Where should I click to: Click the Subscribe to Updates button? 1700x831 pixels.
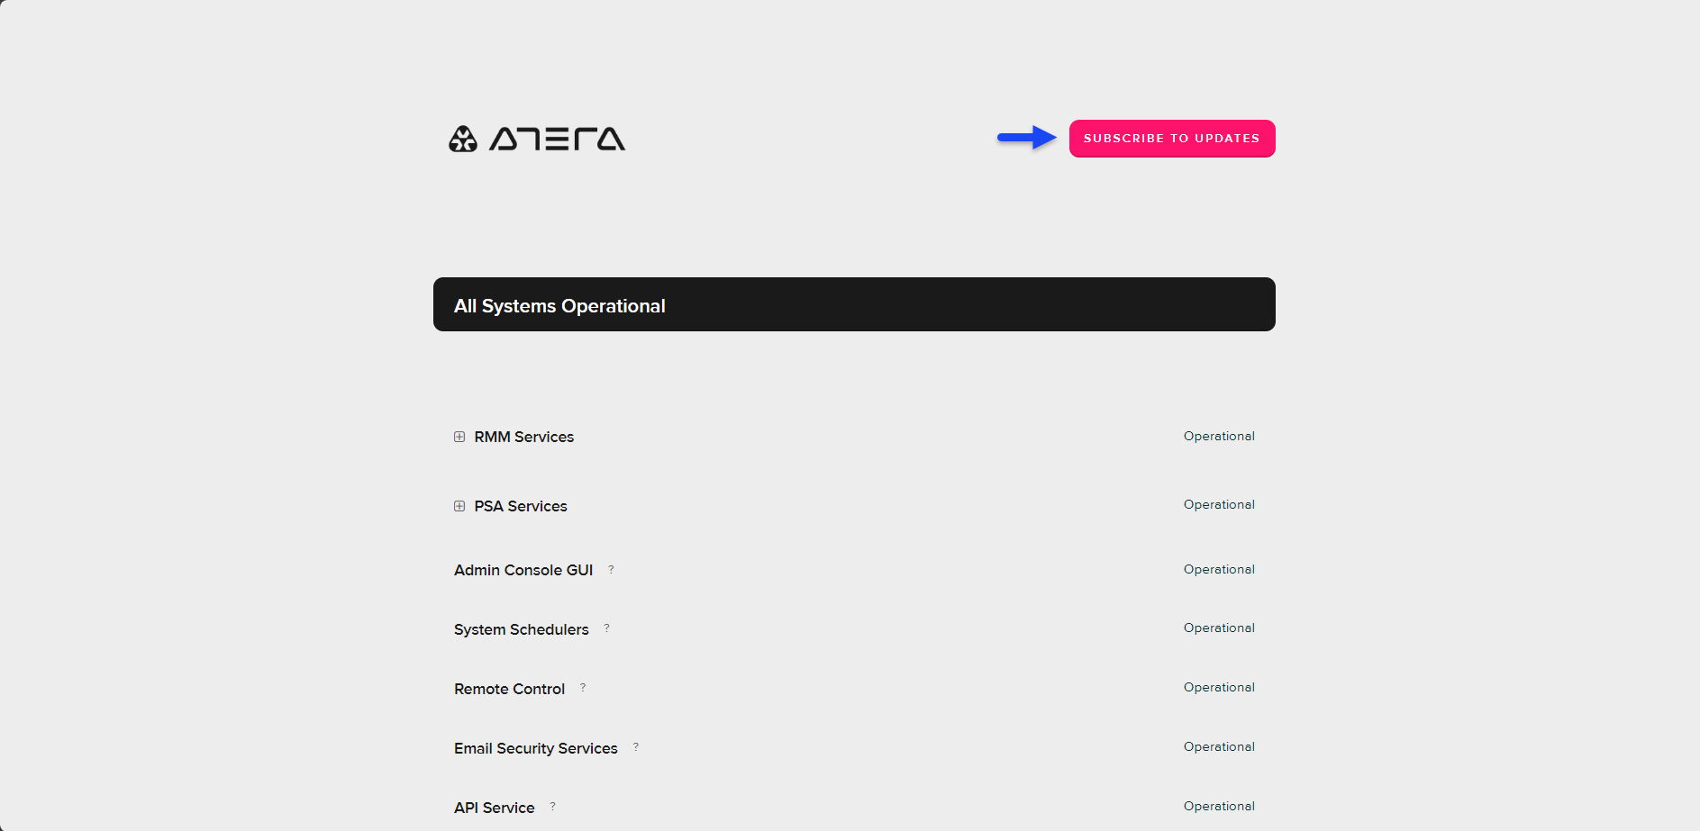click(x=1172, y=139)
